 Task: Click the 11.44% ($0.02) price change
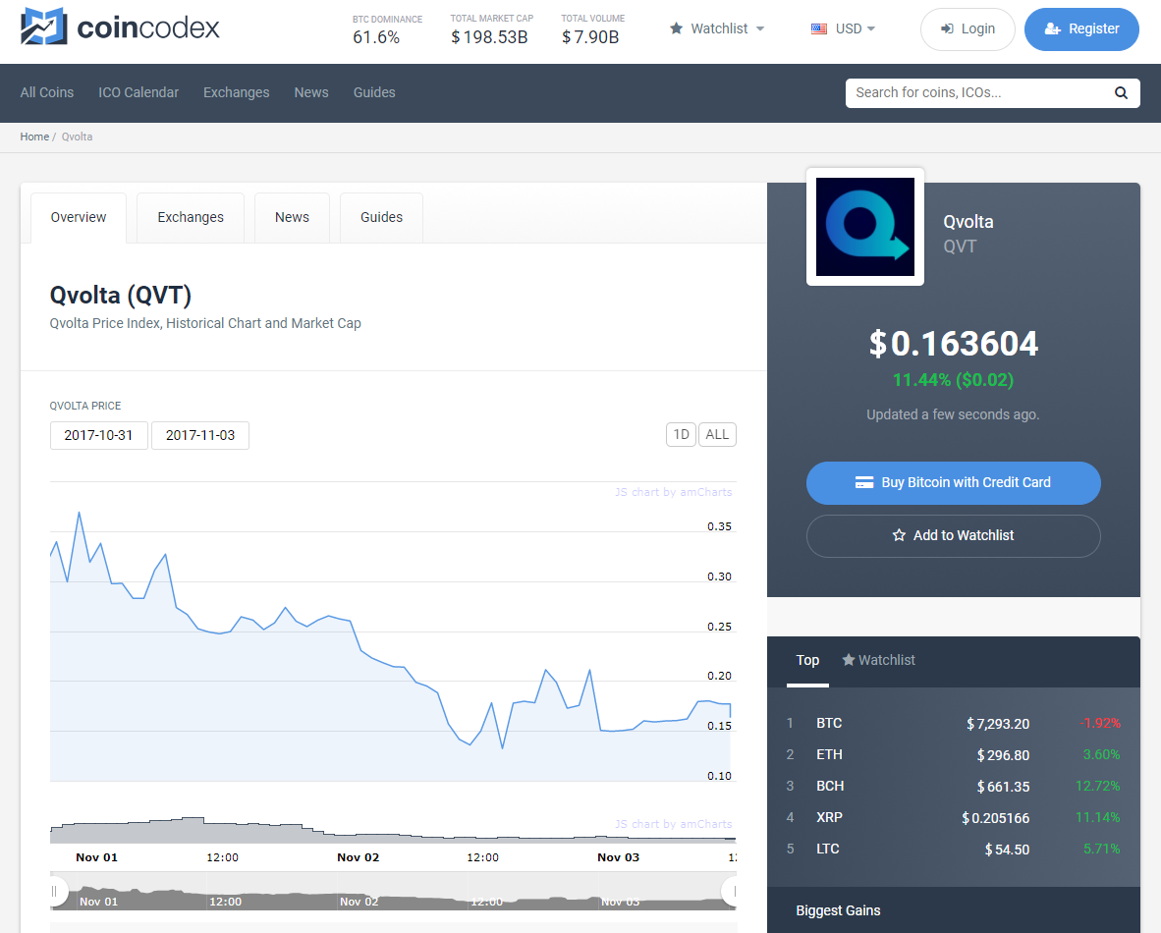point(953,381)
